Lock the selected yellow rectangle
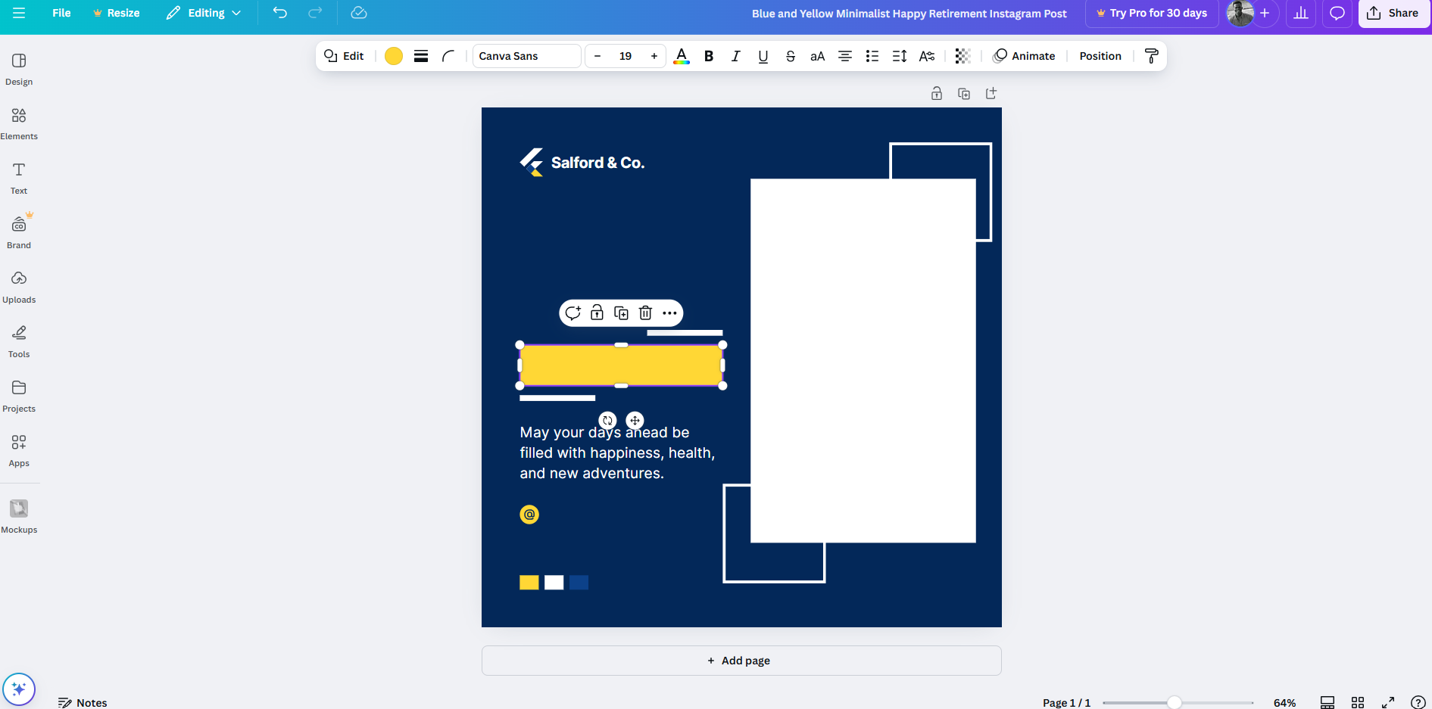Viewport: 1432px width, 709px height. [x=597, y=313]
